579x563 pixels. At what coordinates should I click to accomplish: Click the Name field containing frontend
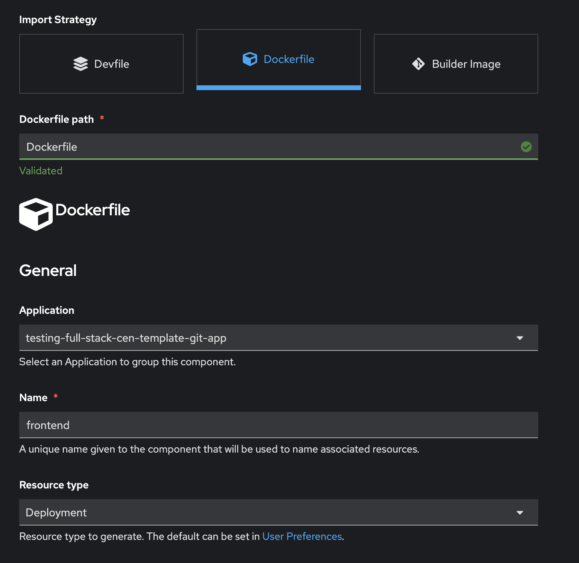click(279, 425)
